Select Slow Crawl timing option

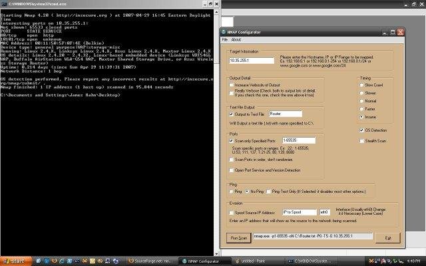[361, 85]
